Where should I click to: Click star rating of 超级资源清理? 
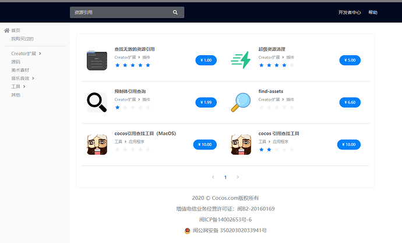276,65
